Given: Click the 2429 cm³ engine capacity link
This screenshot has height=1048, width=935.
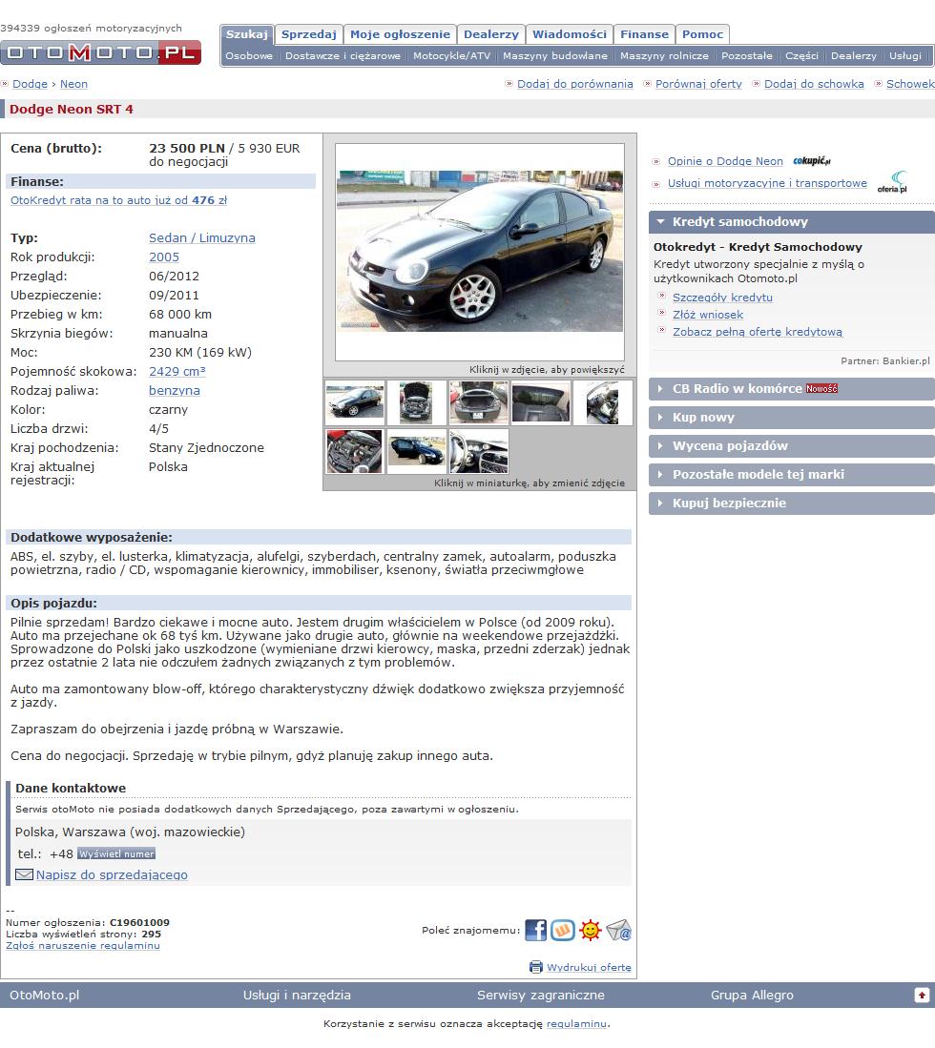Looking at the screenshot, I should click(x=177, y=372).
